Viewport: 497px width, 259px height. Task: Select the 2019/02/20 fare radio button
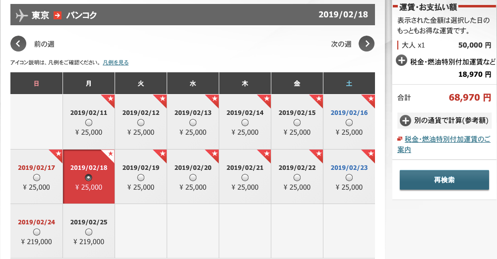[x=193, y=178]
